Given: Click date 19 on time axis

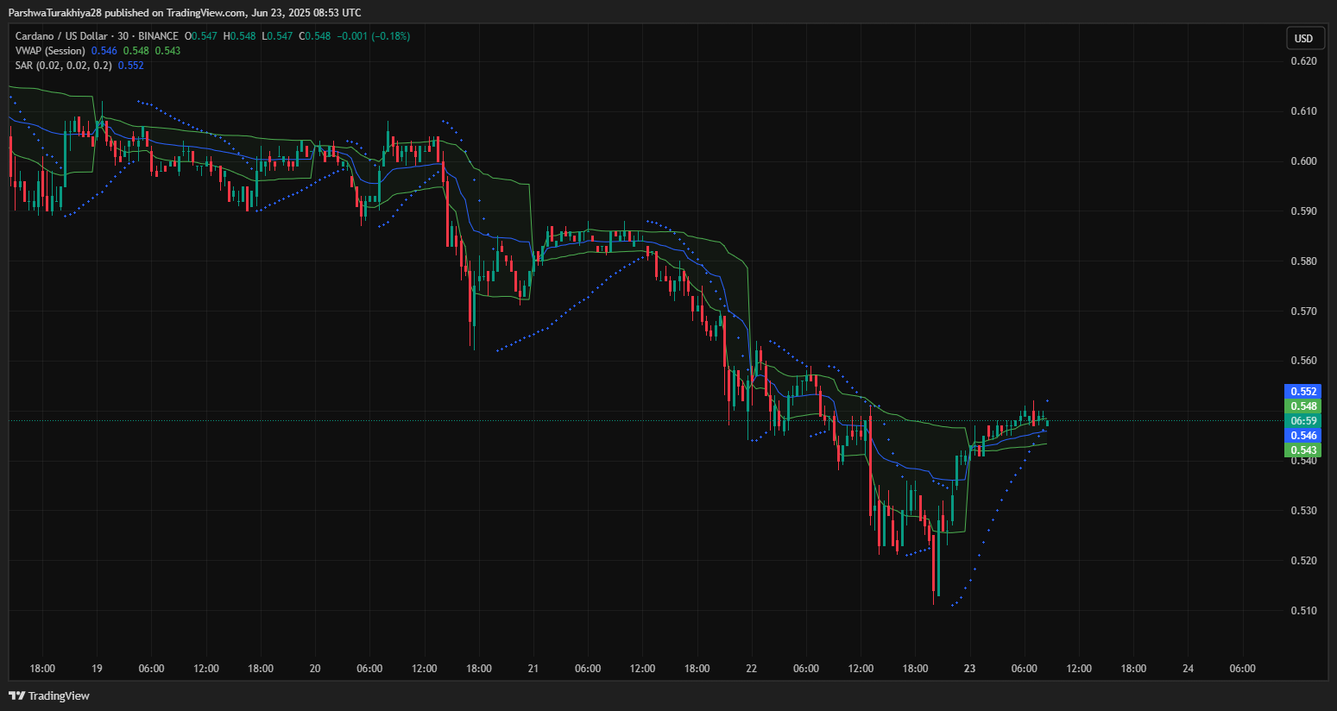Looking at the screenshot, I should pyautogui.click(x=97, y=669).
